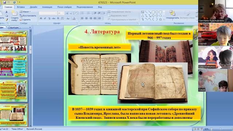Open the font name combo box

point(48,13)
